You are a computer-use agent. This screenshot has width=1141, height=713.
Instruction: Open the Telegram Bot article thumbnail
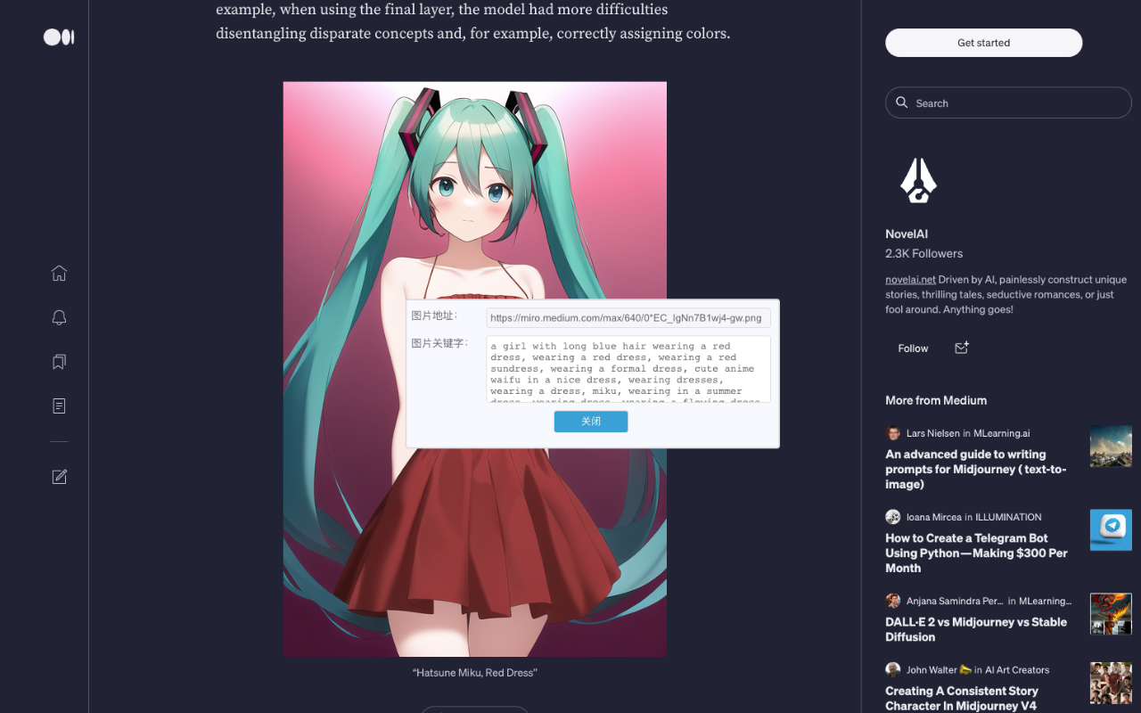pyautogui.click(x=1111, y=530)
